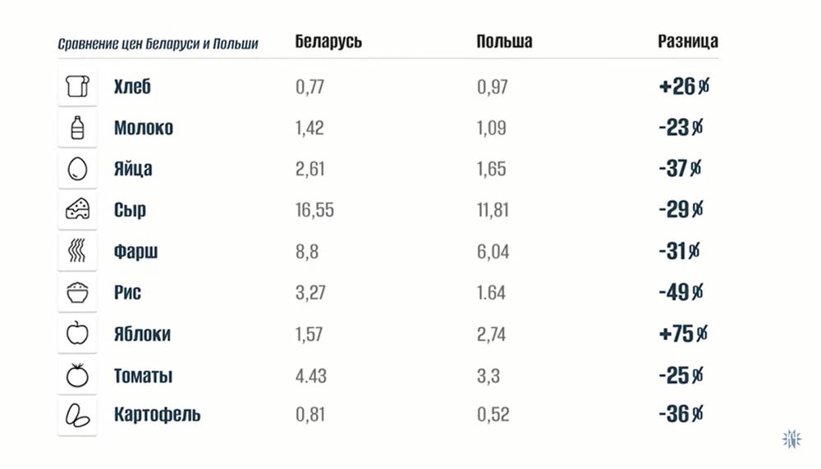This screenshot has height=469, width=821.
Task: Select the Разница column header
Action: point(688,42)
